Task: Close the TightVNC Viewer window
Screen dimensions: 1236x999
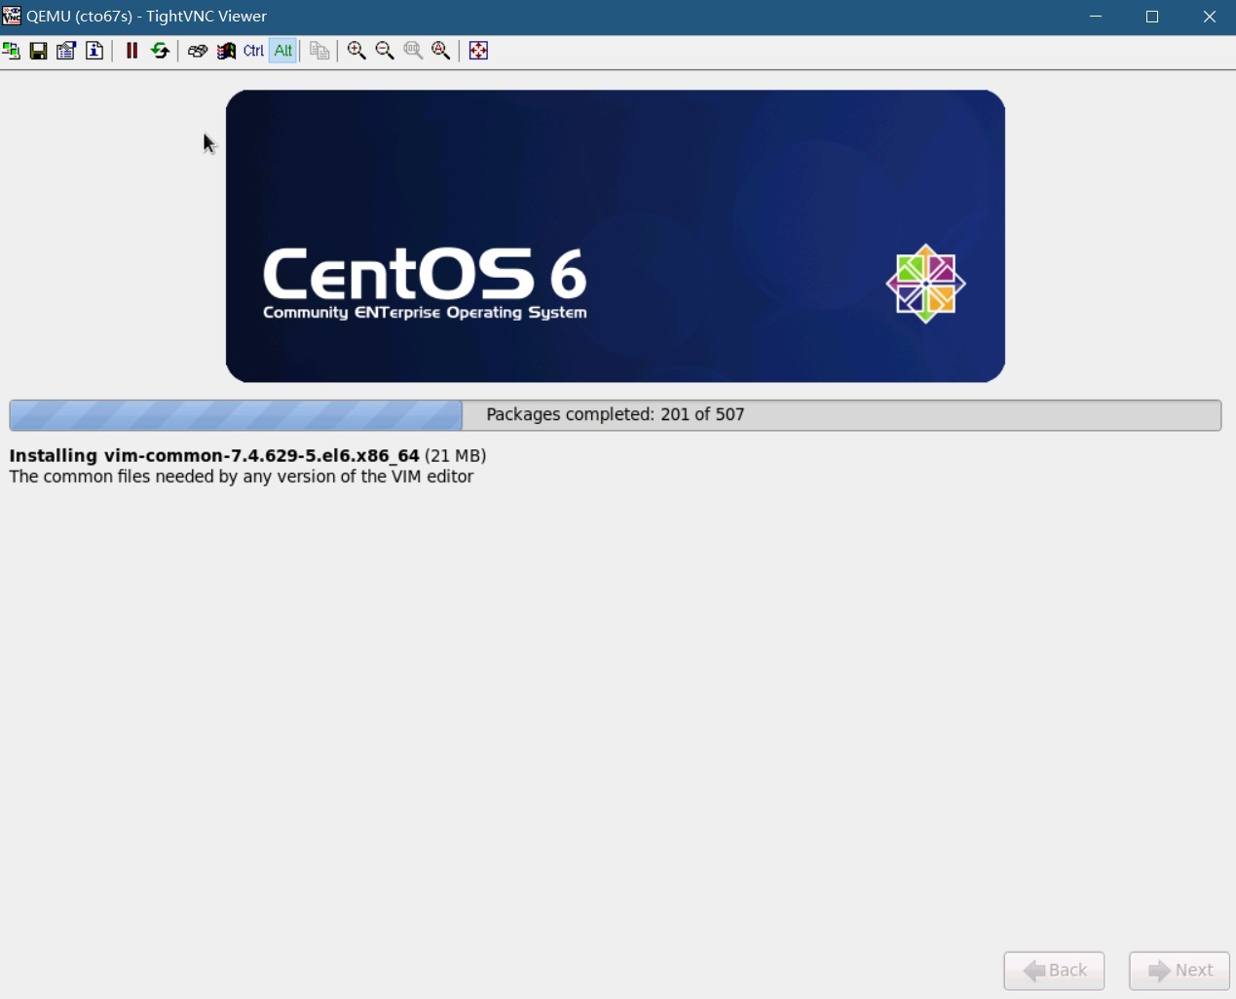Action: [1209, 17]
